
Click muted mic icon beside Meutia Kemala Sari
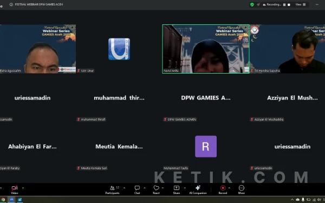[x=79, y=168]
